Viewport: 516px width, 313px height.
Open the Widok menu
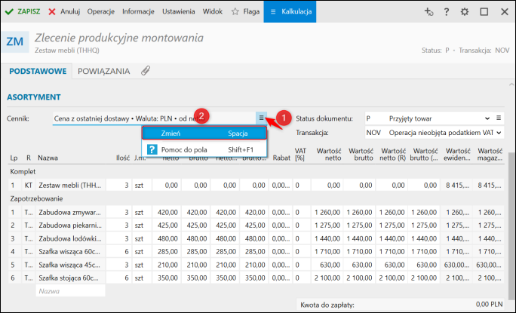click(211, 12)
